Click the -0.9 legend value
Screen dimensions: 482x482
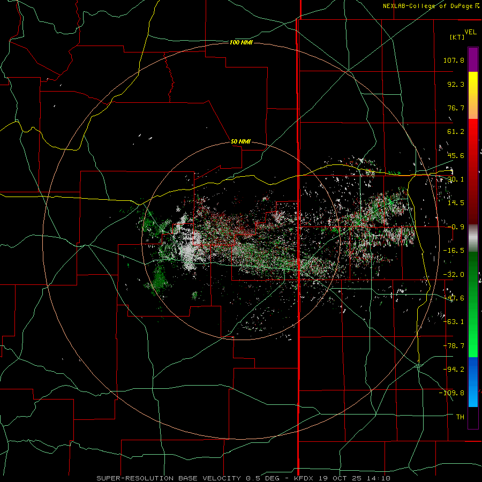pyautogui.click(x=456, y=227)
